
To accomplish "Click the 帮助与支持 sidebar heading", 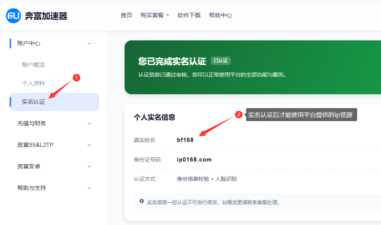I will click(x=32, y=188).
